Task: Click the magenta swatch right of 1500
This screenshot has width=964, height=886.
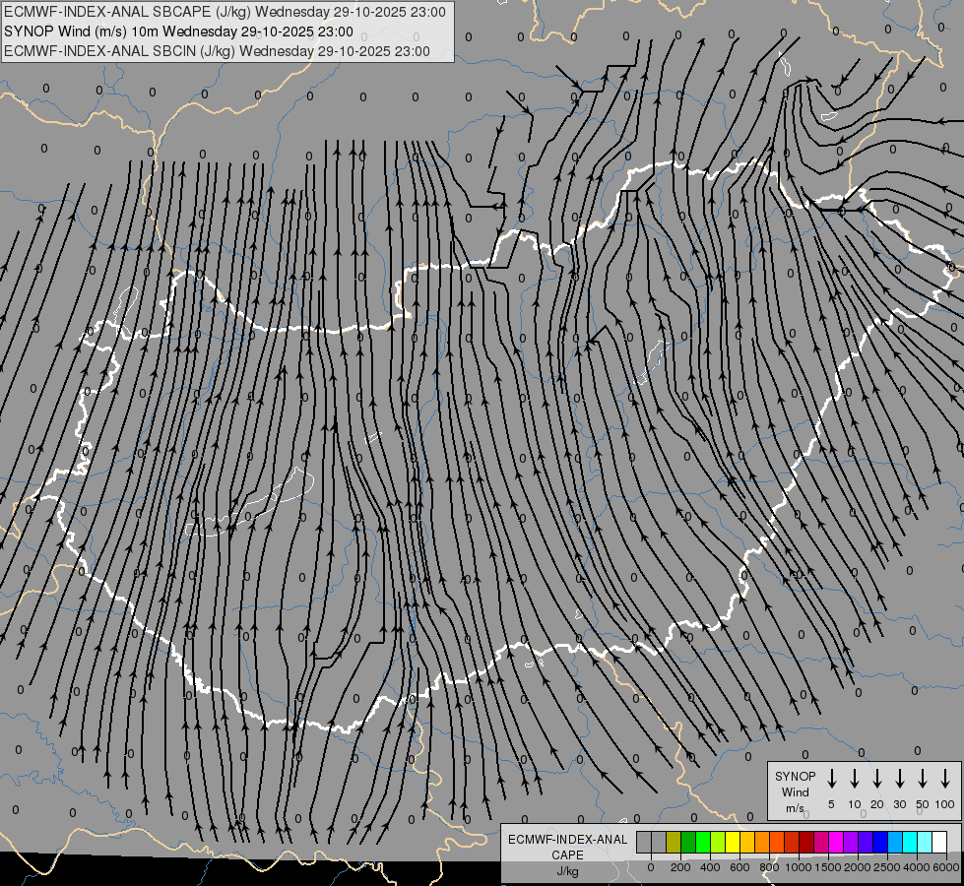Action: (836, 842)
